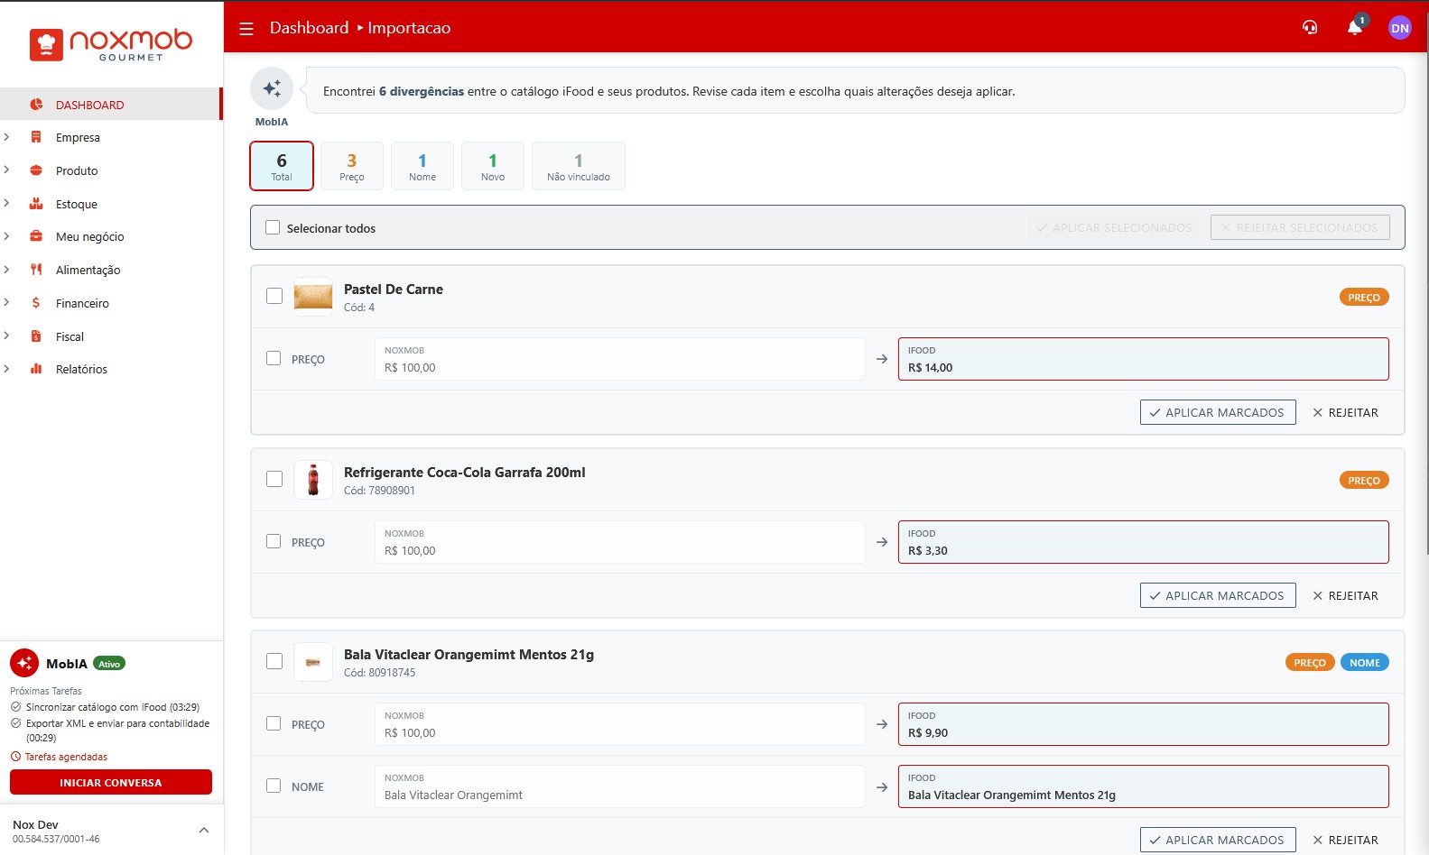Reject the Coca-Cola Garrafa 200ml change
This screenshot has height=855, width=1429.
(x=1345, y=595)
